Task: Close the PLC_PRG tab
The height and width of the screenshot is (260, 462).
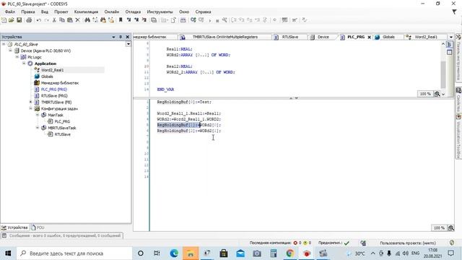Action: (369, 37)
